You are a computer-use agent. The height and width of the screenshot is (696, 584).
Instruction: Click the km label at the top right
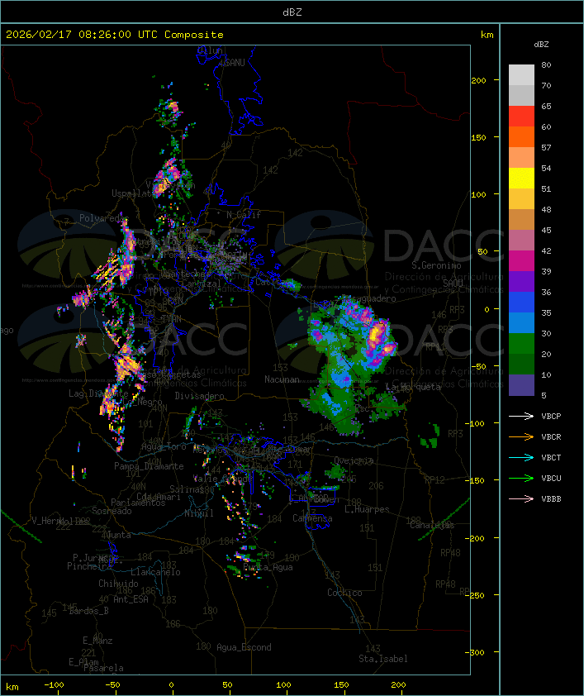[x=487, y=35]
